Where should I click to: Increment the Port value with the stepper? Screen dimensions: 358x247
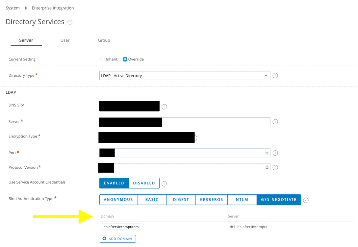point(268,151)
